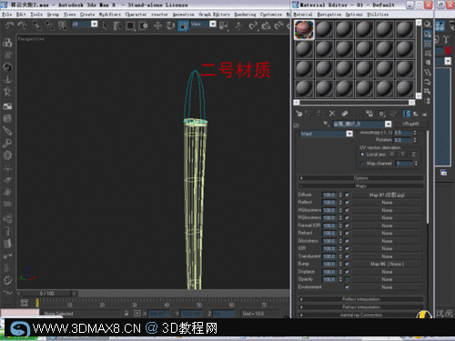Open the selection filter All dropdown
455x341 pixels.
click(x=95, y=24)
